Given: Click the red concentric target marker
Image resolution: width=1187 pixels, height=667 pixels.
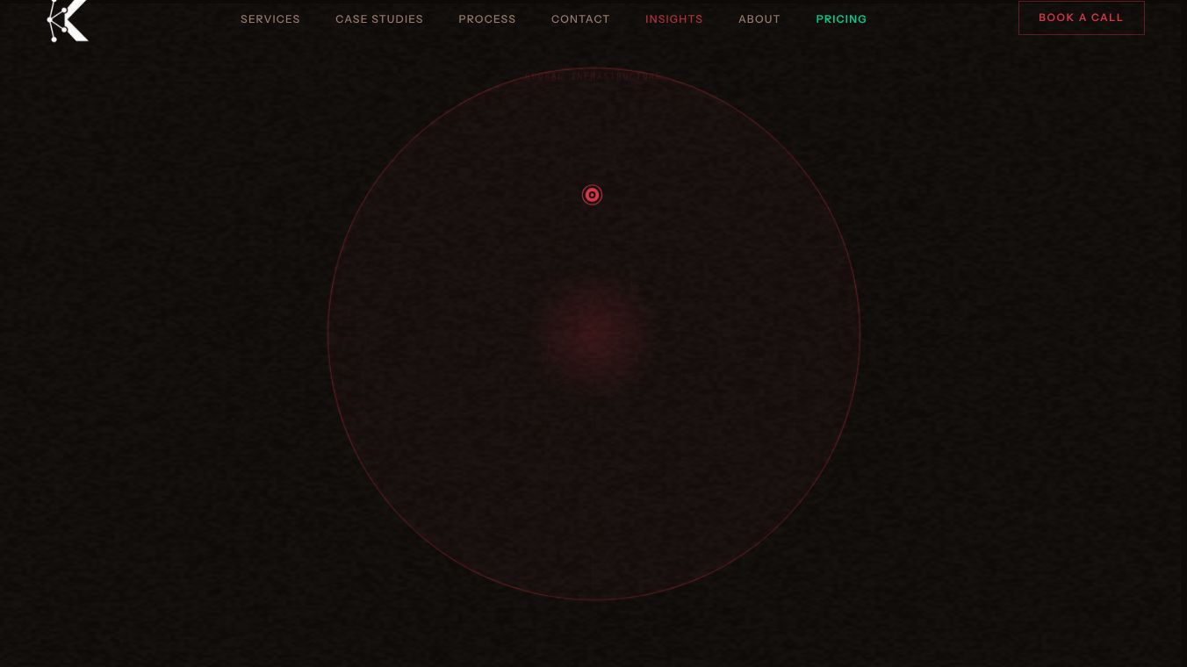Looking at the screenshot, I should click(593, 195).
